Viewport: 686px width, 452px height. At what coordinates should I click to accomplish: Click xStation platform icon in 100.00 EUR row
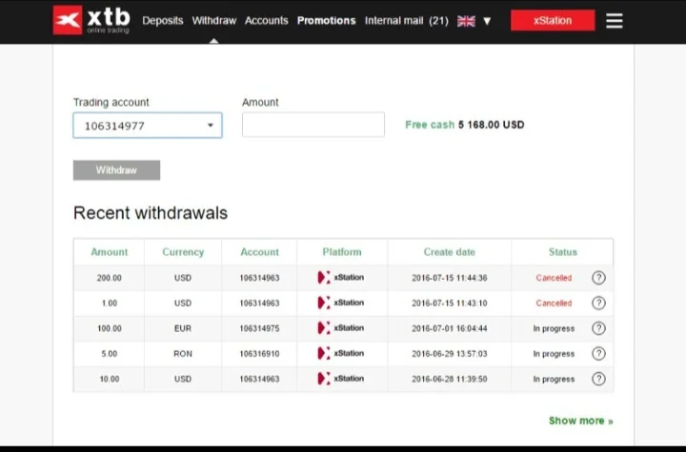[x=341, y=328]
